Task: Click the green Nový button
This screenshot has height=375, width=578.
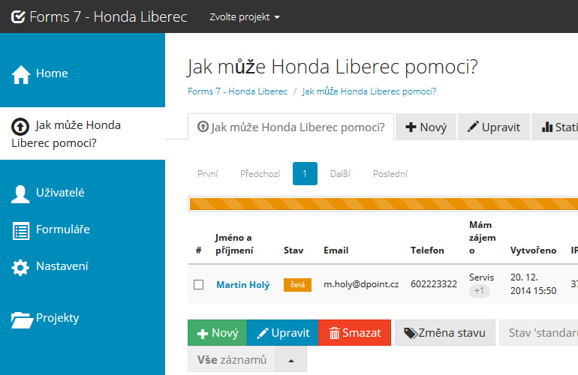Action: [x=218, y=333]
